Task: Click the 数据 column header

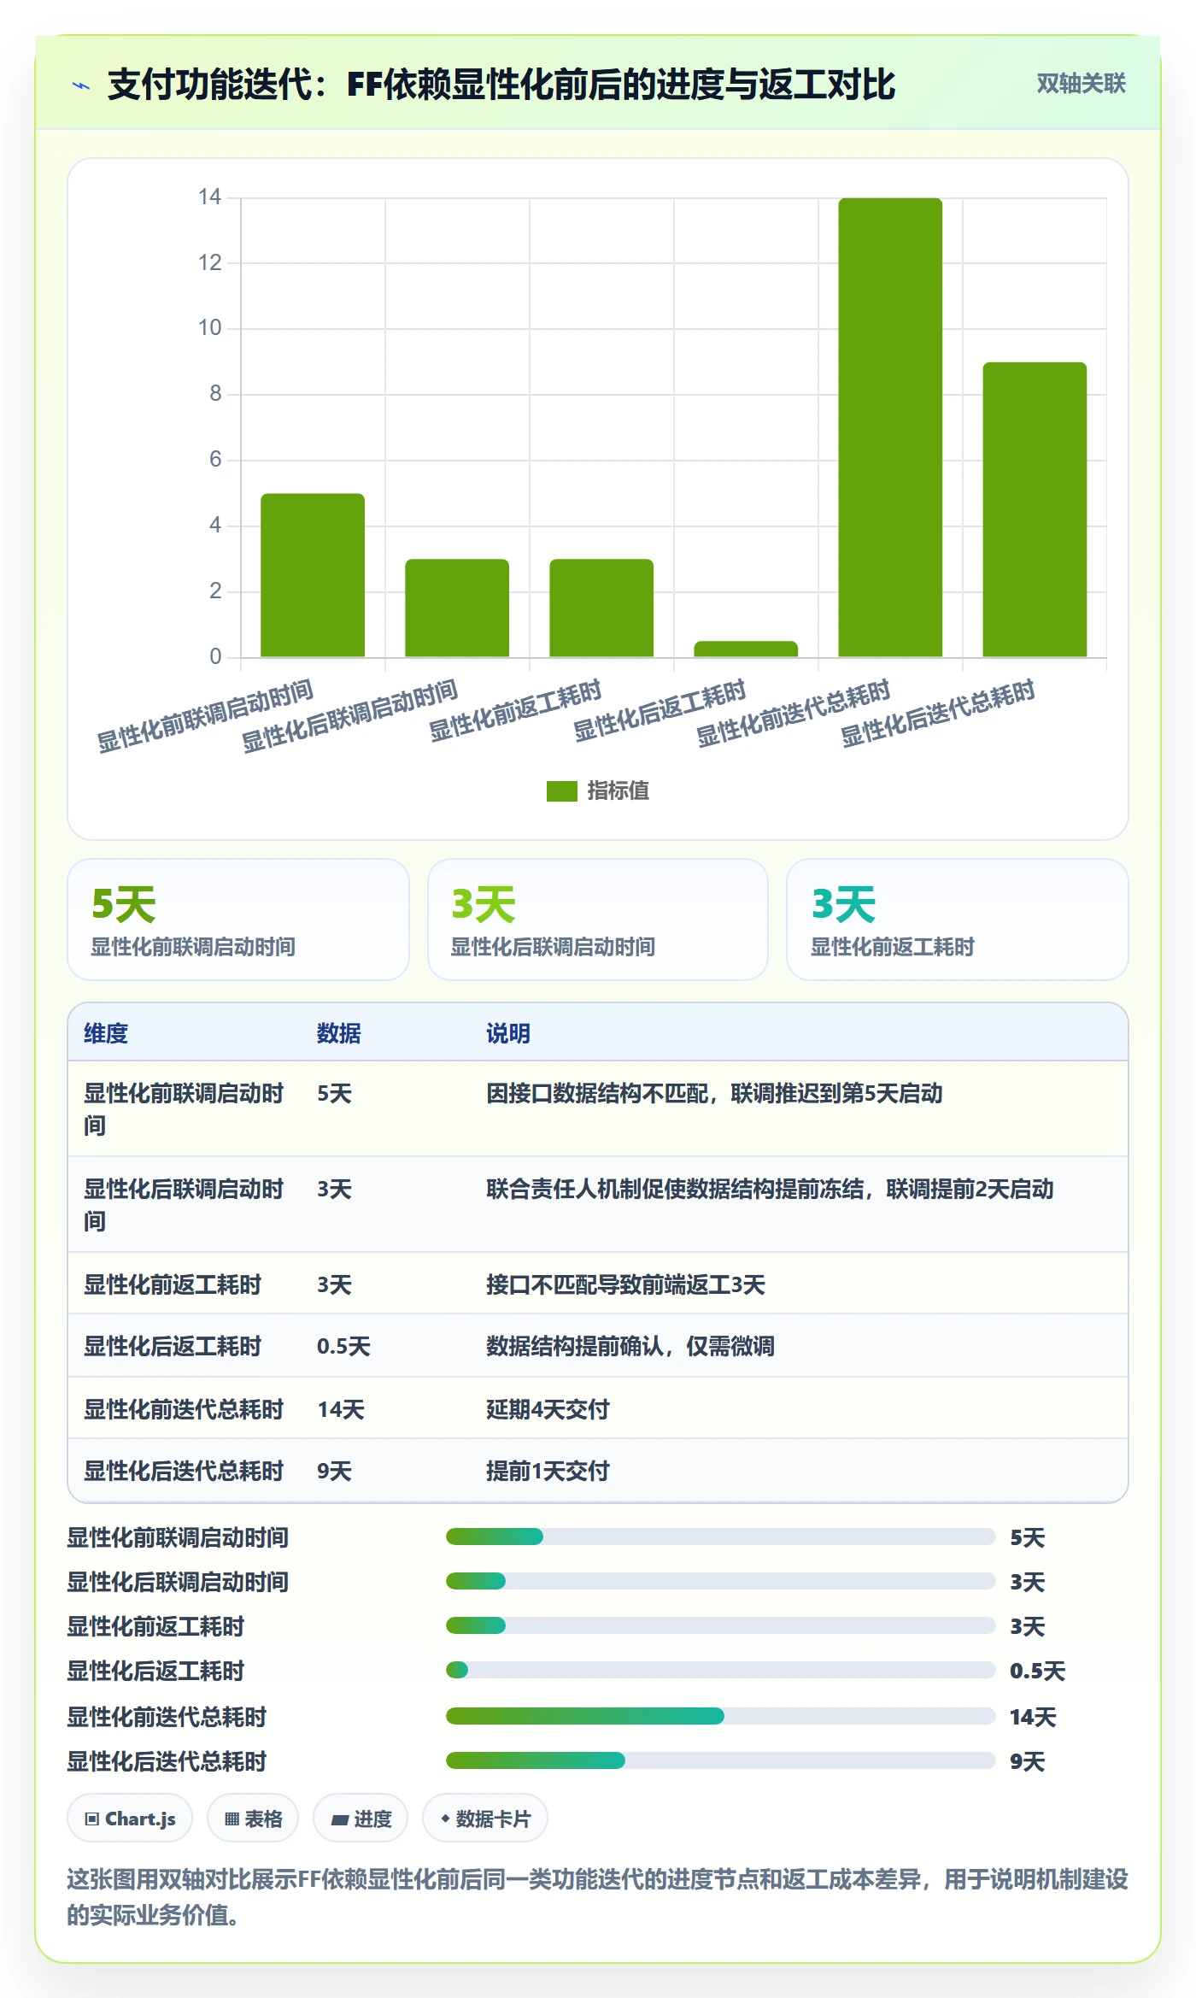Action: coord(338,1033)
